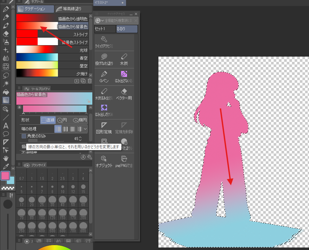Select the 背景色ストライプ gradient preset
Viewport: 309px width, 250px height.
click(52, 42)
